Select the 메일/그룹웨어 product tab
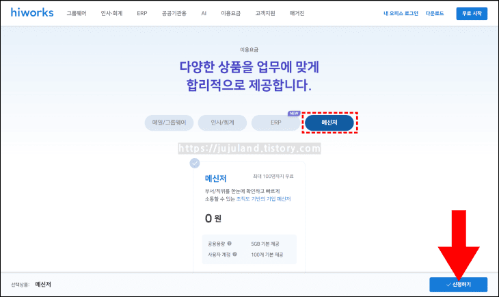Viewport: 499px width, 297px height. pyautogui.click(x=169, y=122)
